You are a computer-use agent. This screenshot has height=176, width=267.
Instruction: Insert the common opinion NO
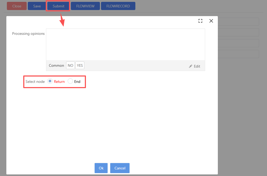pos(70,65)
